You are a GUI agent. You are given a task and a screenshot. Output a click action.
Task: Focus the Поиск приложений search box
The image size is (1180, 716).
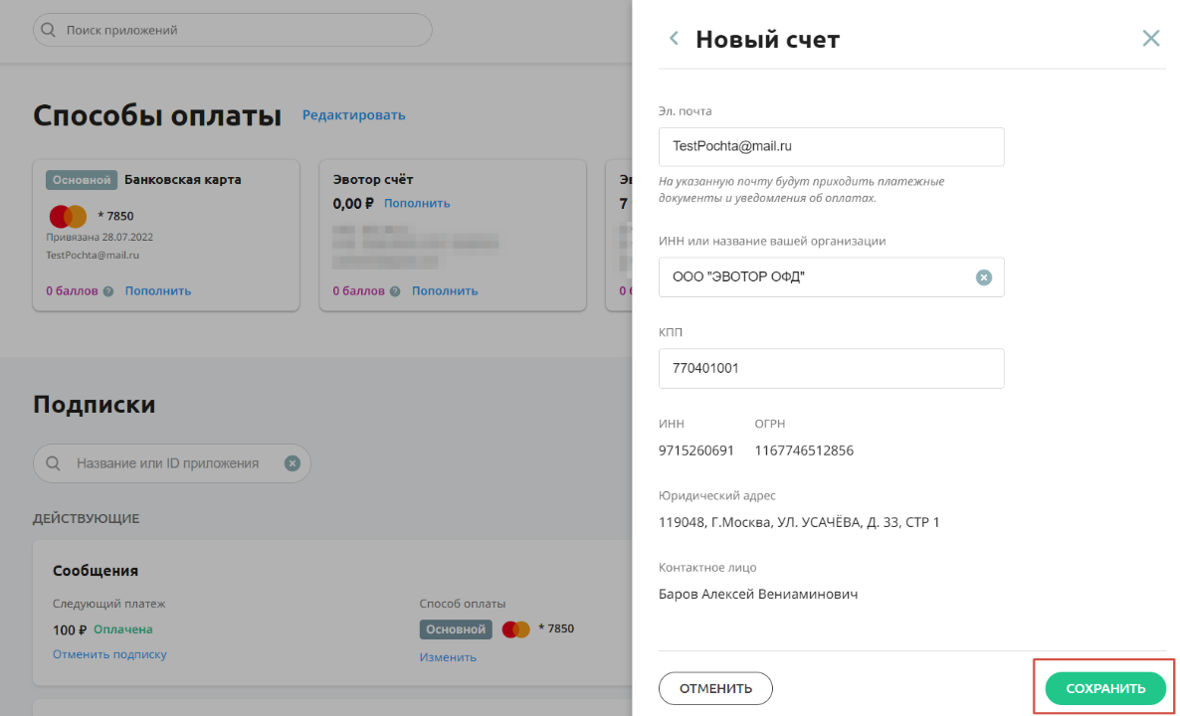[233, 30]
